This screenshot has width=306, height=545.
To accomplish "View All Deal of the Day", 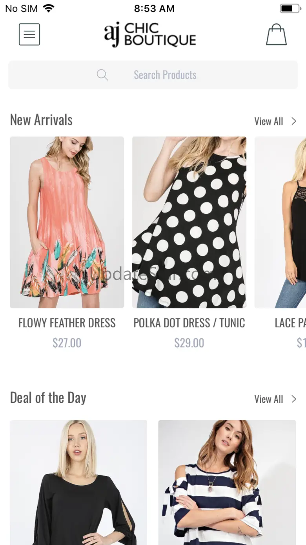I will 268,399.
